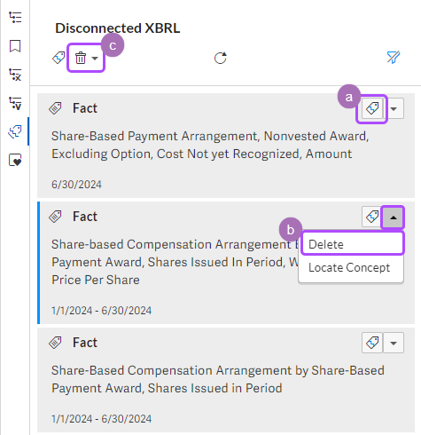The width and height of the screenshot is (421, 435).
Task: Collapse the open dropdown on the second Fact
Action: tap(393, 217)
